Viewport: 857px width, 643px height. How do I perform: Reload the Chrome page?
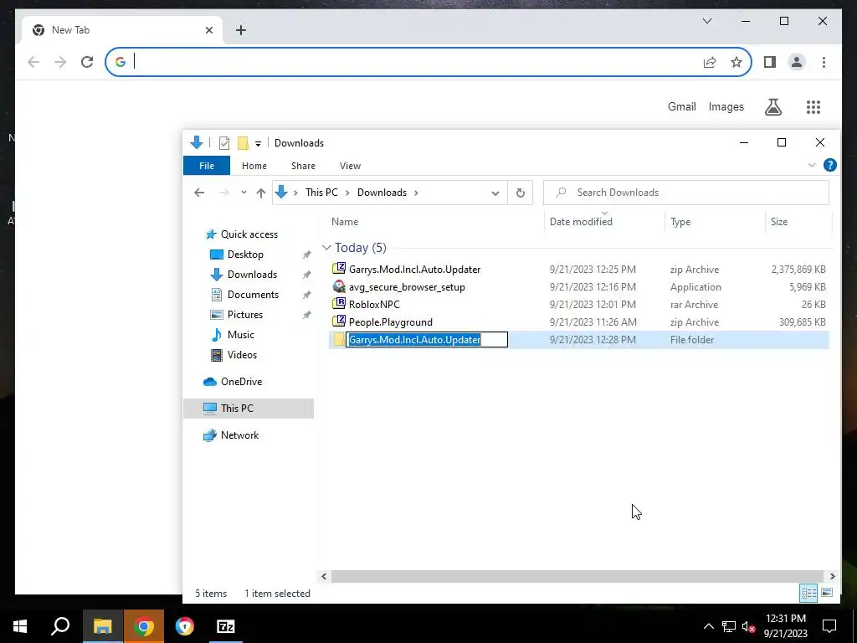87,62
